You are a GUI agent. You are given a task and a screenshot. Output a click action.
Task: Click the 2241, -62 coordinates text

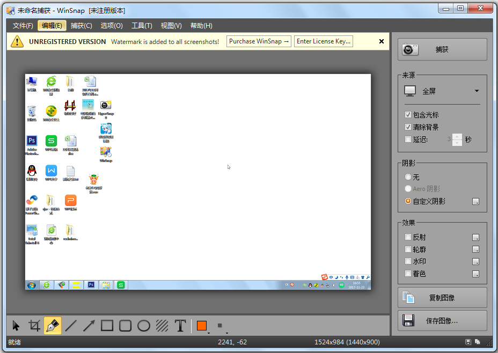coord(232,342)
